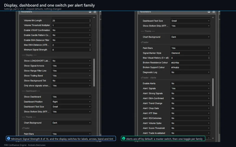Click the right panel vertical scrollbar thumb
Image resolution: width=236 pixels, height=147 pixels.
pos(213,92)
